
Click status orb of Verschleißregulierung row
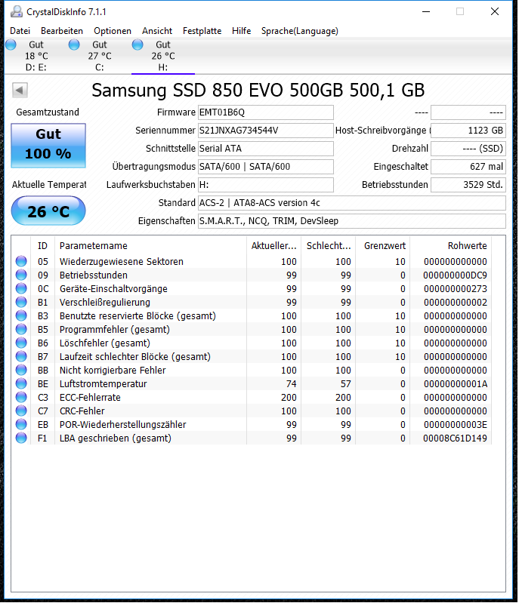(21, 303)
